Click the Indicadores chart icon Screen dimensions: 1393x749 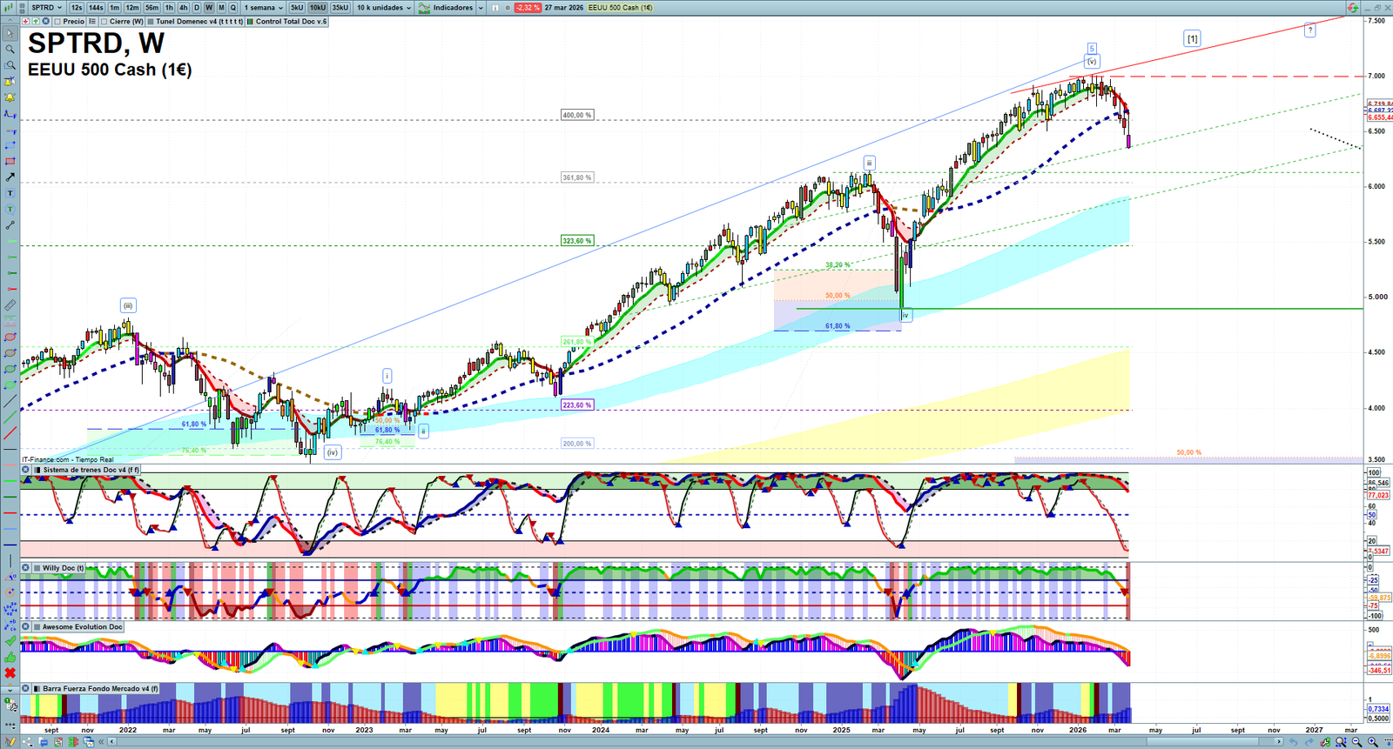(424, 8)
